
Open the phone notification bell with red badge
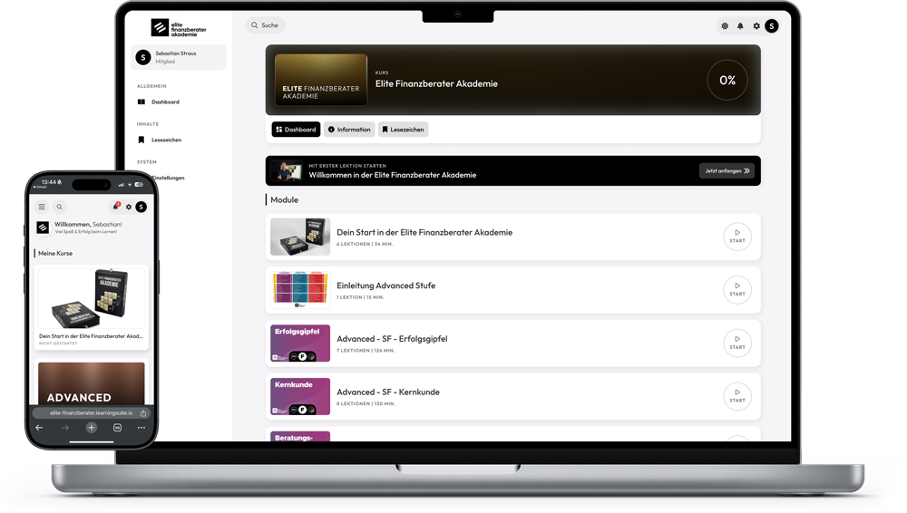[x=116, y=206]
